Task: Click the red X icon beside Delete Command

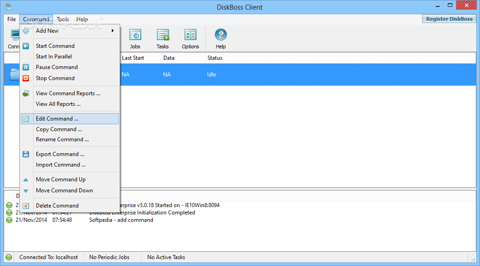Action: [x=26, y=206]
